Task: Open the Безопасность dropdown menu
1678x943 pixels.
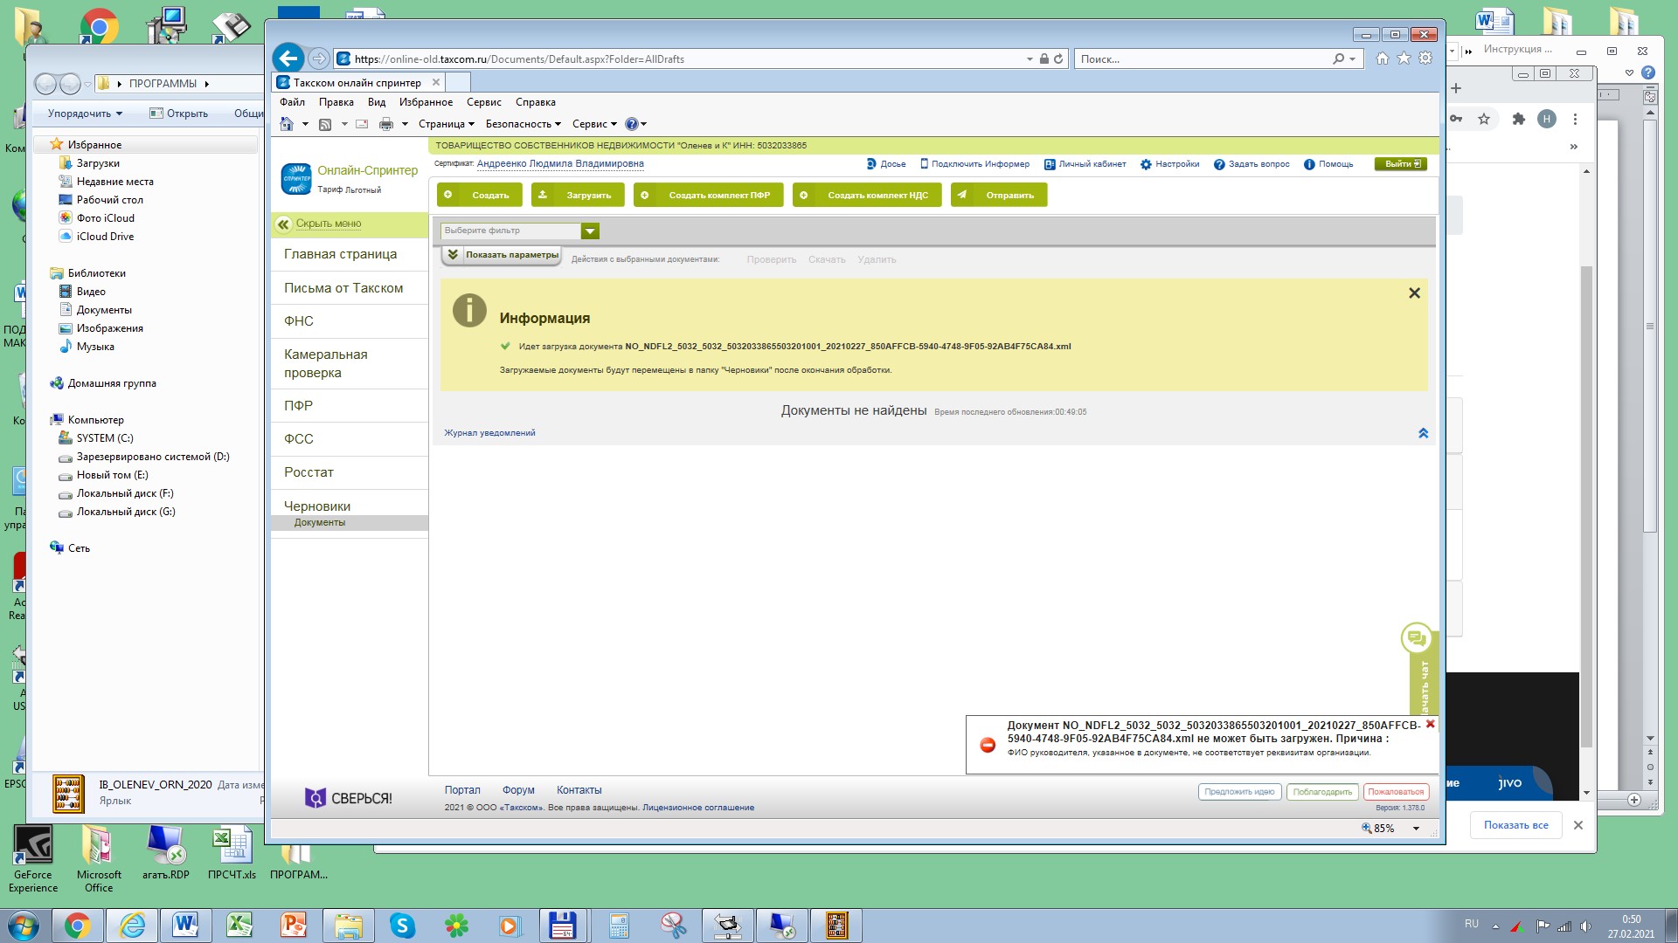Action: point(523,124)
